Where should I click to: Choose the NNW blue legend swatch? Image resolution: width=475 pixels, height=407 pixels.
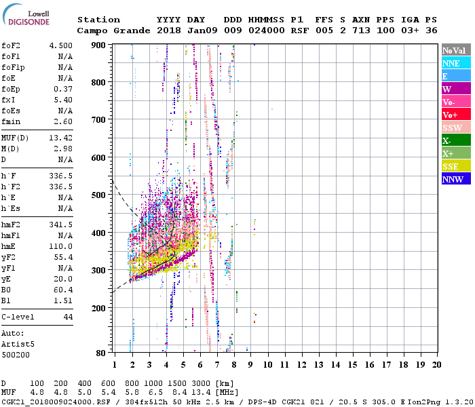pos(456,178)
